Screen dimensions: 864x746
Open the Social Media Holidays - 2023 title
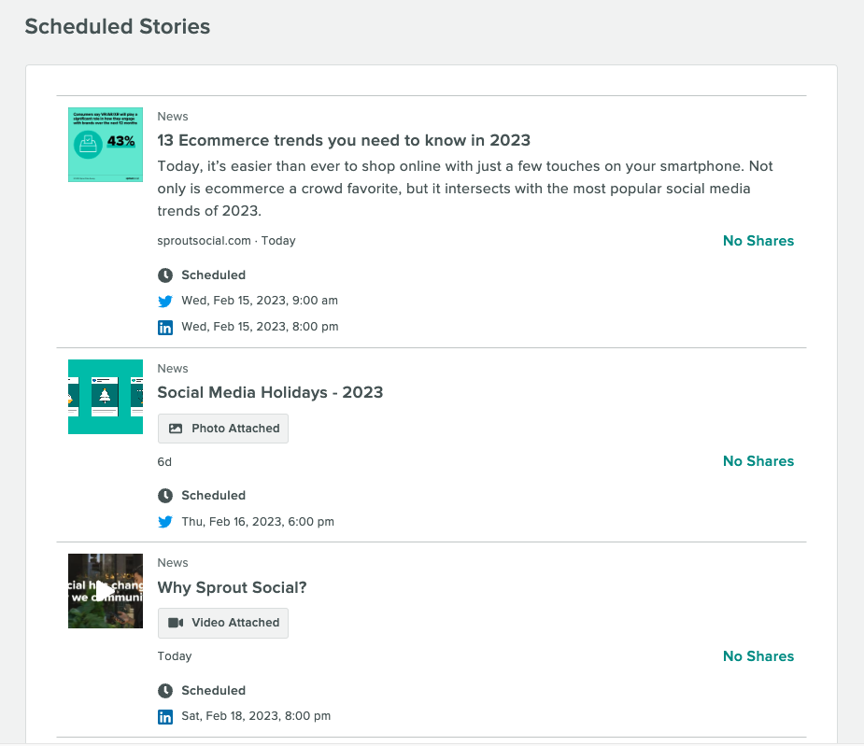click(270, 392)
